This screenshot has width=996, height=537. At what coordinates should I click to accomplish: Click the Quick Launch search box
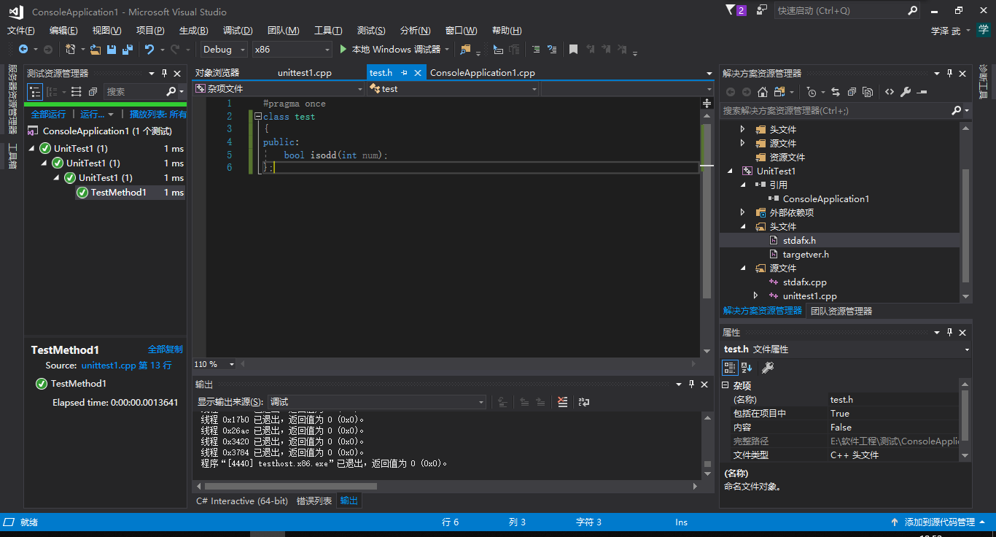pyautogui.click(x=839, y=11)
